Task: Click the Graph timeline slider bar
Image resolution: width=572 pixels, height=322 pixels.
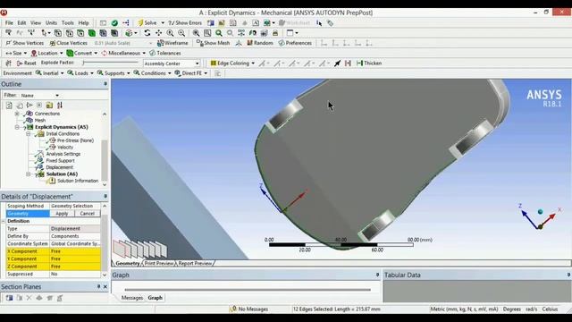Action: (x=248, y=290)
